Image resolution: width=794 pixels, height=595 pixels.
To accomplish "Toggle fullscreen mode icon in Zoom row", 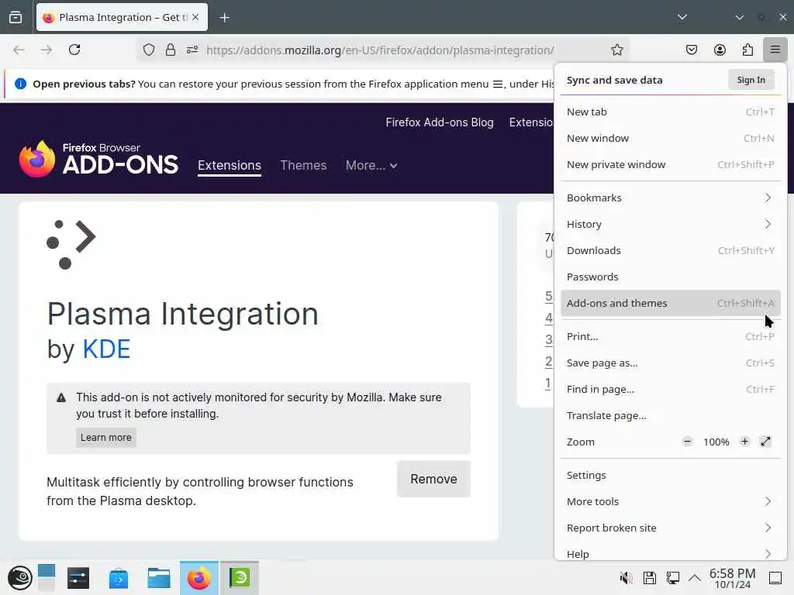I will coord(765,442).
